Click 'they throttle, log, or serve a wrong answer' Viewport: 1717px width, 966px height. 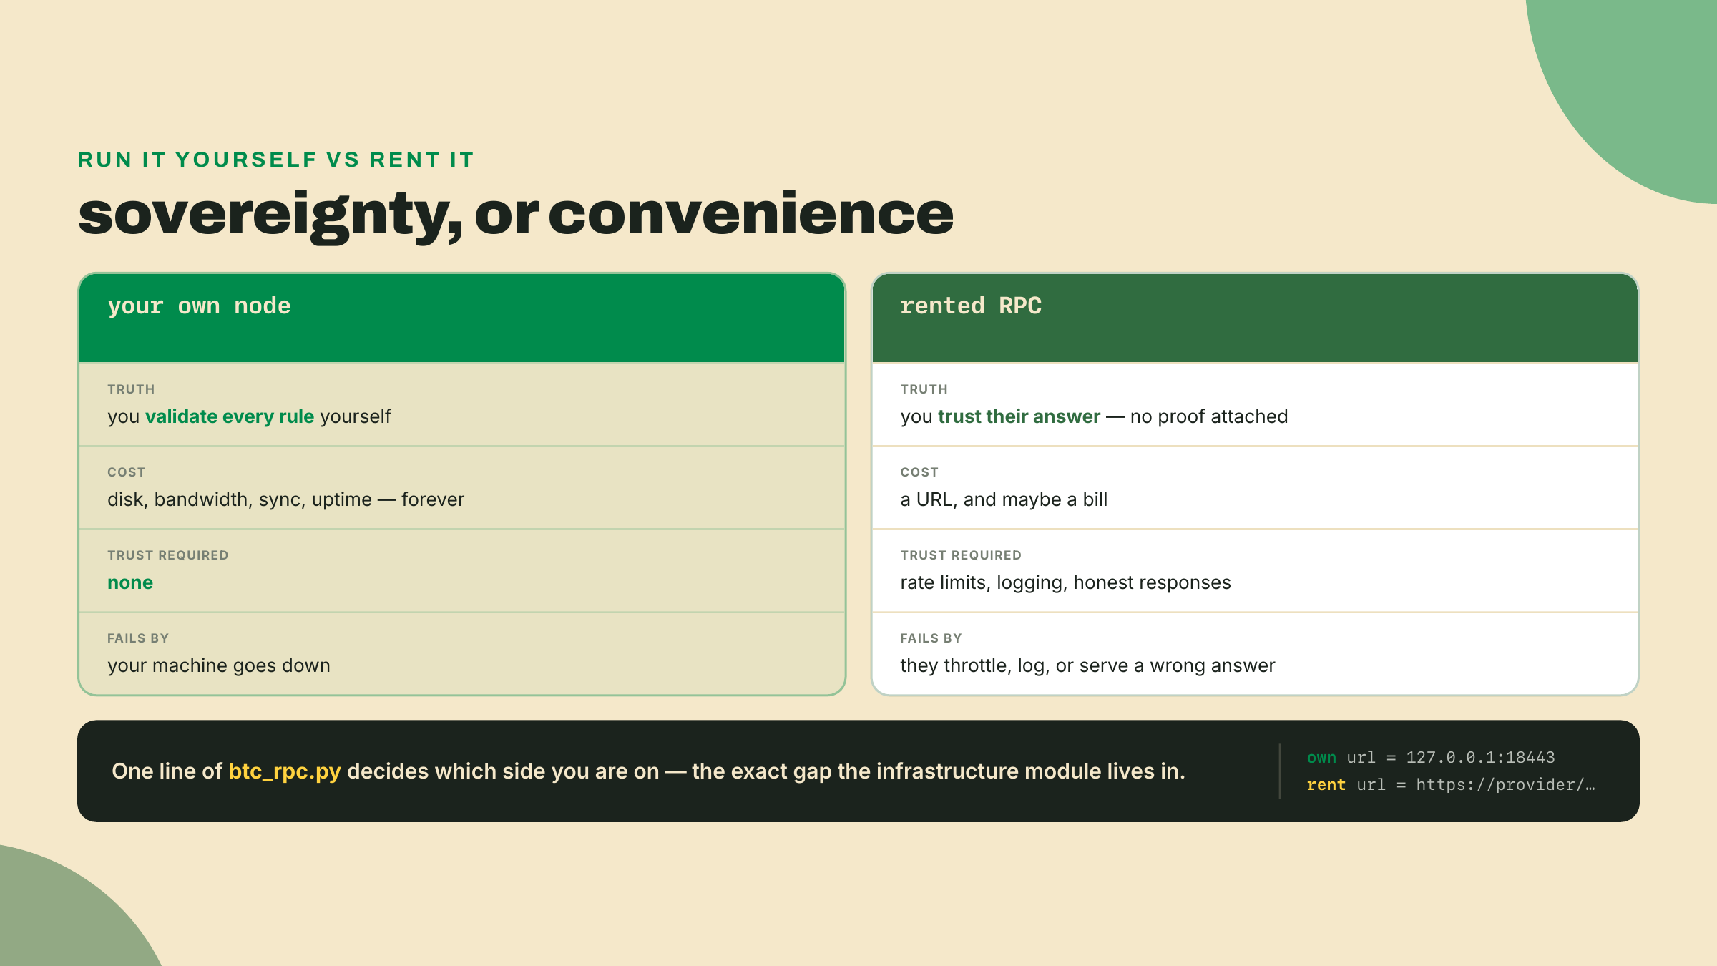[x=1087, y=665]
